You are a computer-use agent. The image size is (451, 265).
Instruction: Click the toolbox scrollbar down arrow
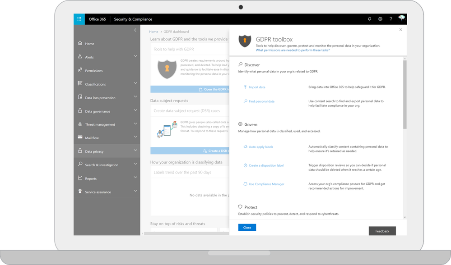[405, 217]
